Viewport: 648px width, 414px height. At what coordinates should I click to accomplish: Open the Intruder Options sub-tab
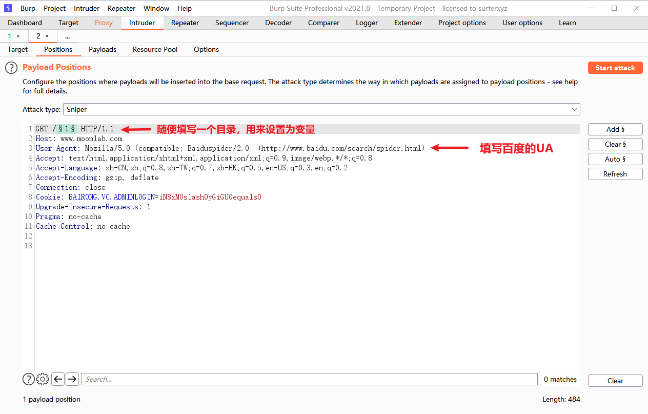click(x=206, y=49)
